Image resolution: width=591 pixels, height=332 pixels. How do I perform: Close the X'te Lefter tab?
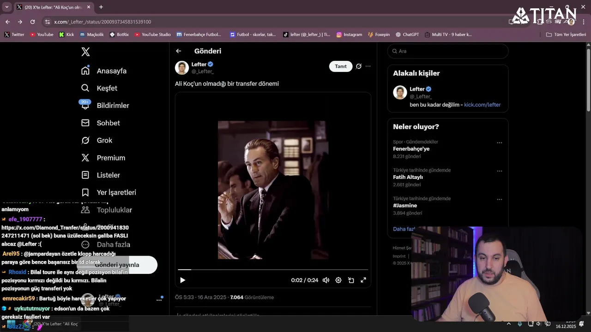click(x=88, y=7)
